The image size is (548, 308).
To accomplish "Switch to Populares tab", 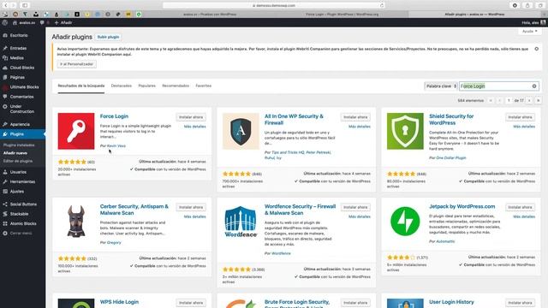I will pyautogui.click(x=146, y=86).
